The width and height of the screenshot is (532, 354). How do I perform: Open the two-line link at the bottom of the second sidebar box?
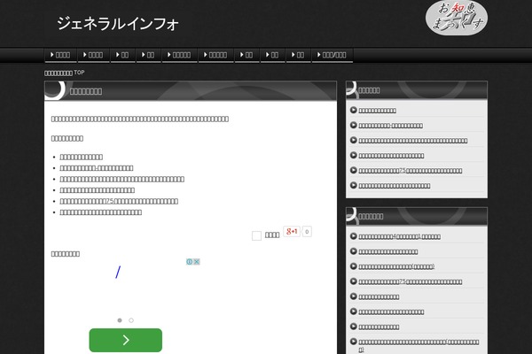419,345
